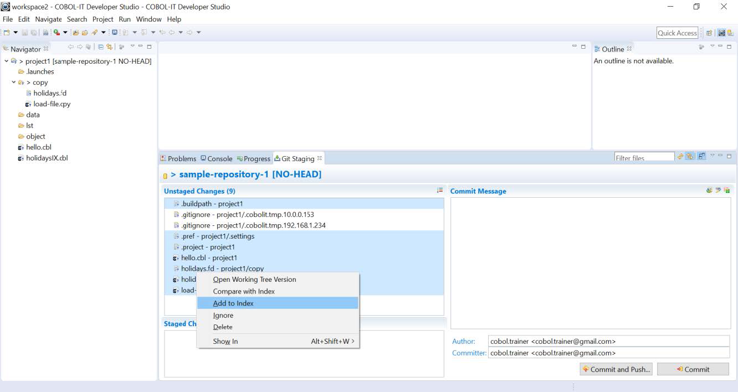The width and height of the screenshot is (738, 392).
Task: Click Collapse All icon in Navigator toolbar
Action: (101, 48)
